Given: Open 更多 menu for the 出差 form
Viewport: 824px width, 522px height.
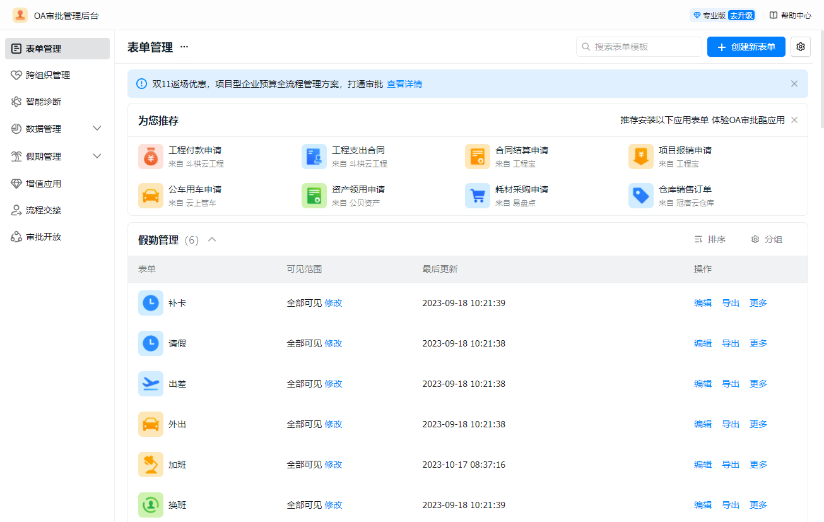Looking at the screenshot, I should coord(758,384).
